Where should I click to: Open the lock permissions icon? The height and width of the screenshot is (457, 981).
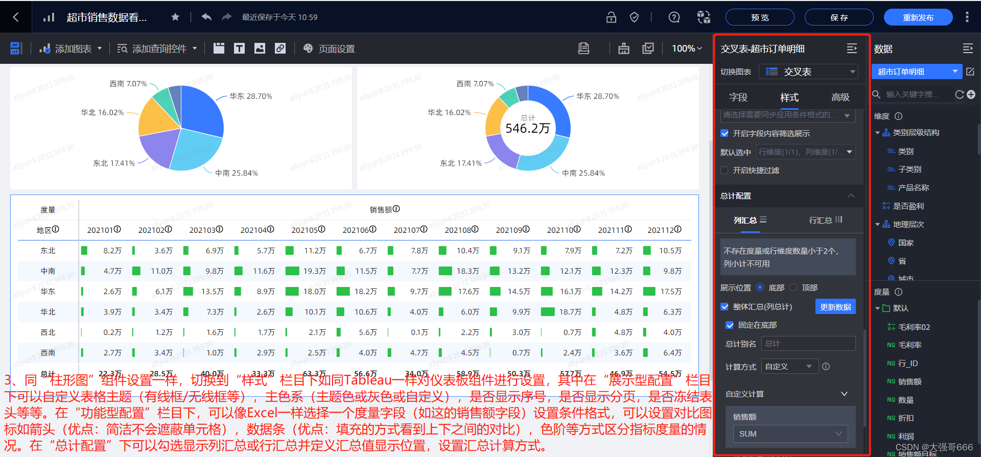point(611,17)
